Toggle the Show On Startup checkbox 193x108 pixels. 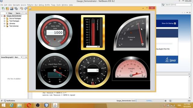[x=175, y=23]
